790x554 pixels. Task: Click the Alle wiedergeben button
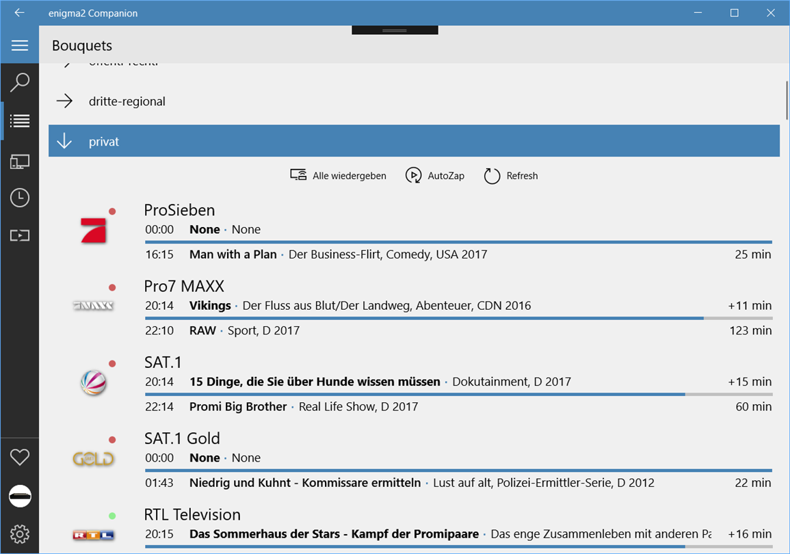tap(338, 175)
